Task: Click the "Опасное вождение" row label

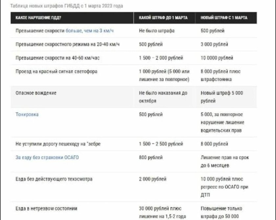Action: point(36,93)
